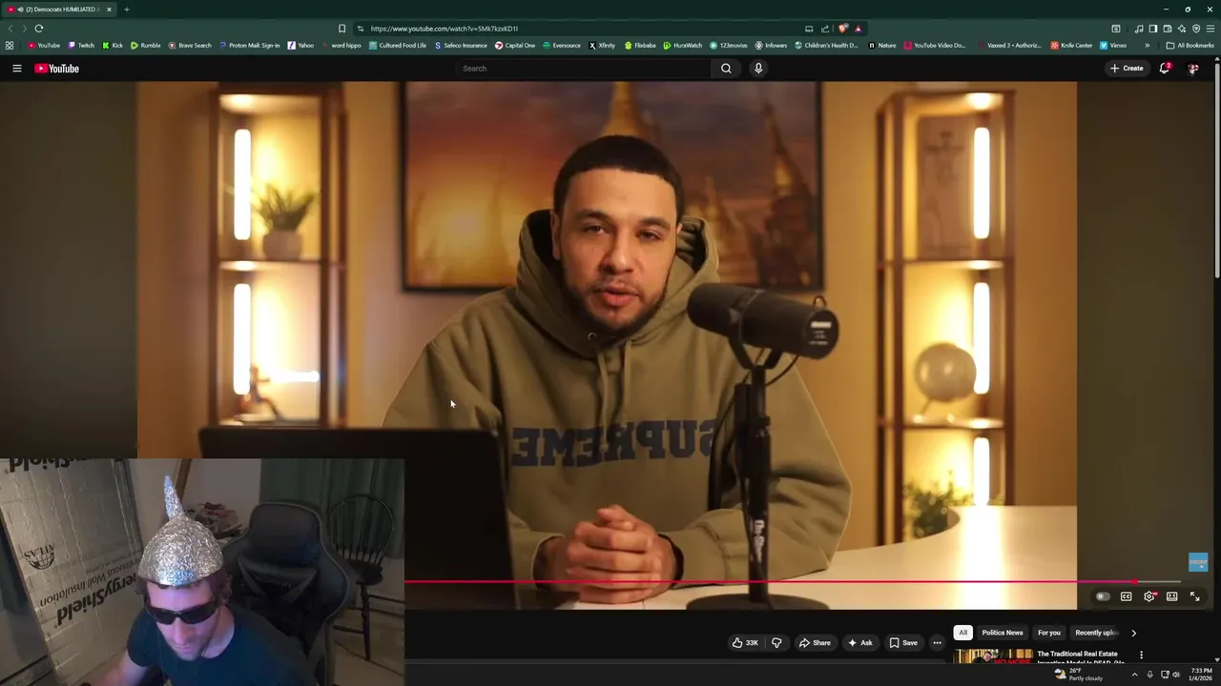Open the Twitch bookmark
This screenshot has height=686, width=1221.
point(81,45)
